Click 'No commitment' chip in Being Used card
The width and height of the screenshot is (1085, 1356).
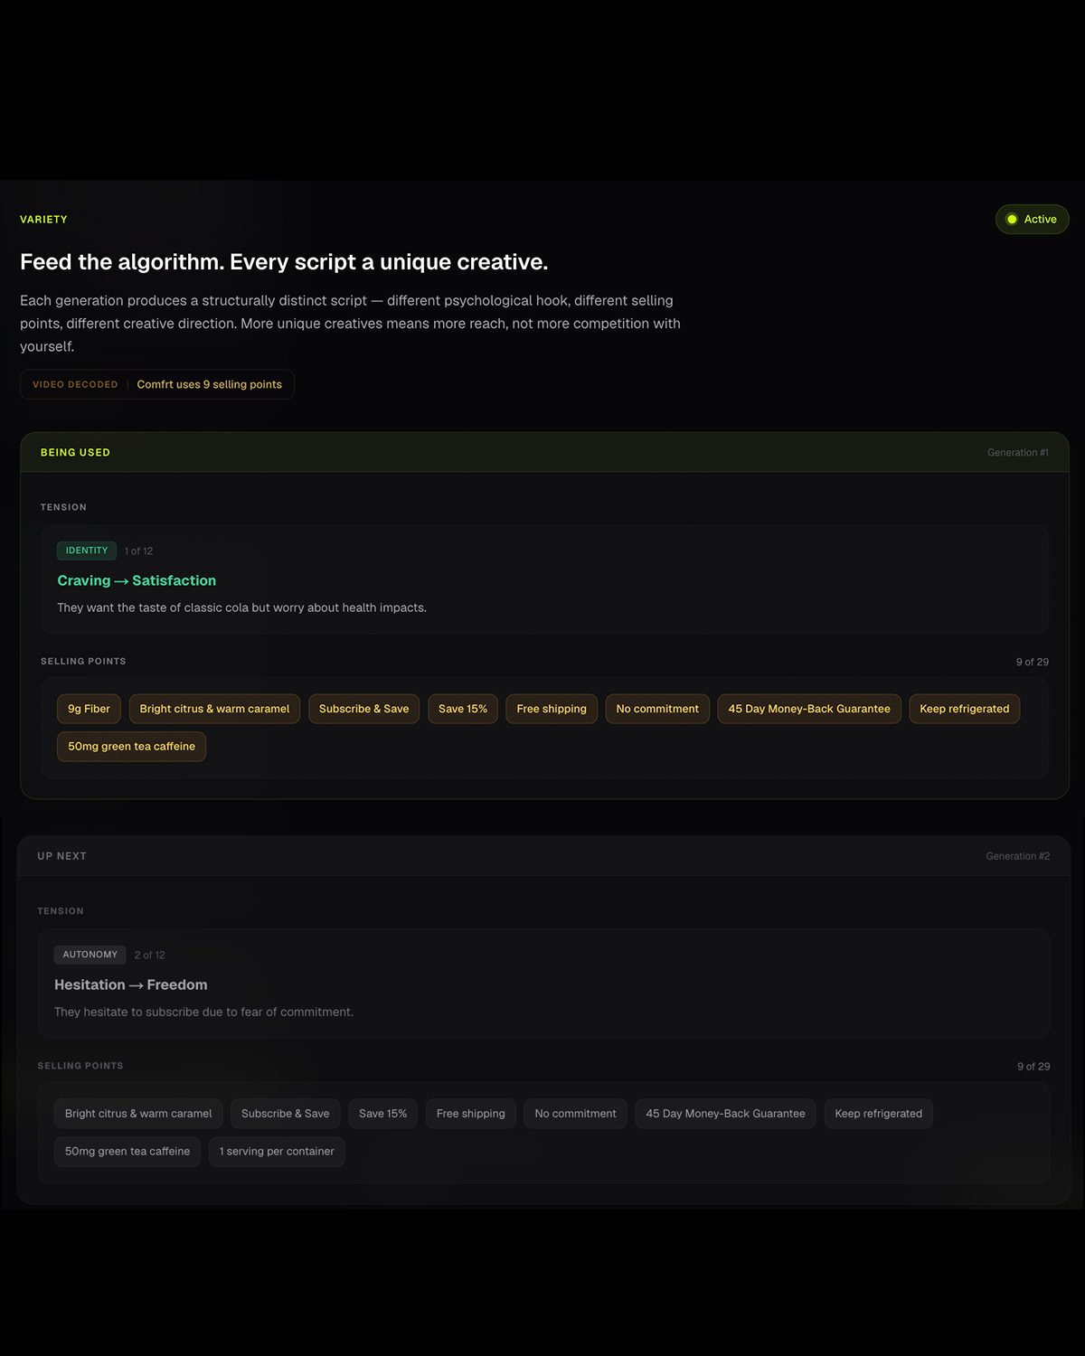(x=657, y=709)
